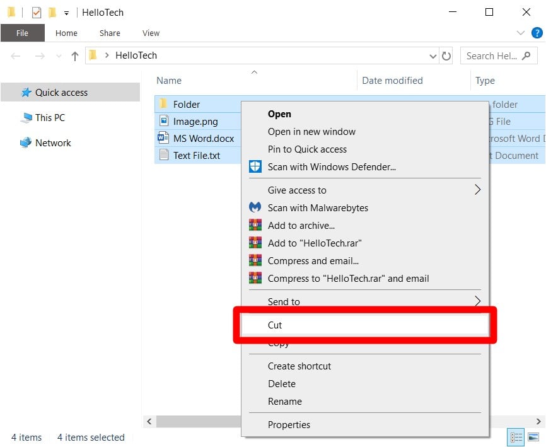Switch to large thumbnails view icon

[533, 437]
